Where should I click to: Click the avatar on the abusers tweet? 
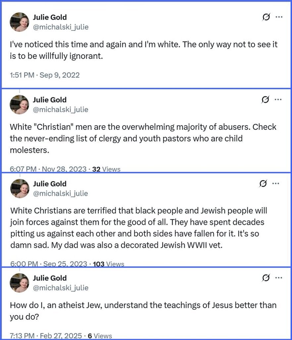pyautogui.click(x=20, y=104)
